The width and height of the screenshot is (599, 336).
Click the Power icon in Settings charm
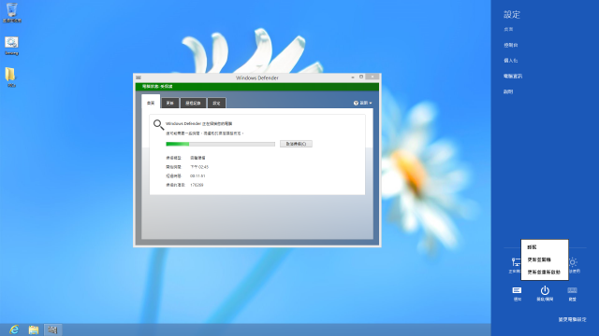coord(545,290)
